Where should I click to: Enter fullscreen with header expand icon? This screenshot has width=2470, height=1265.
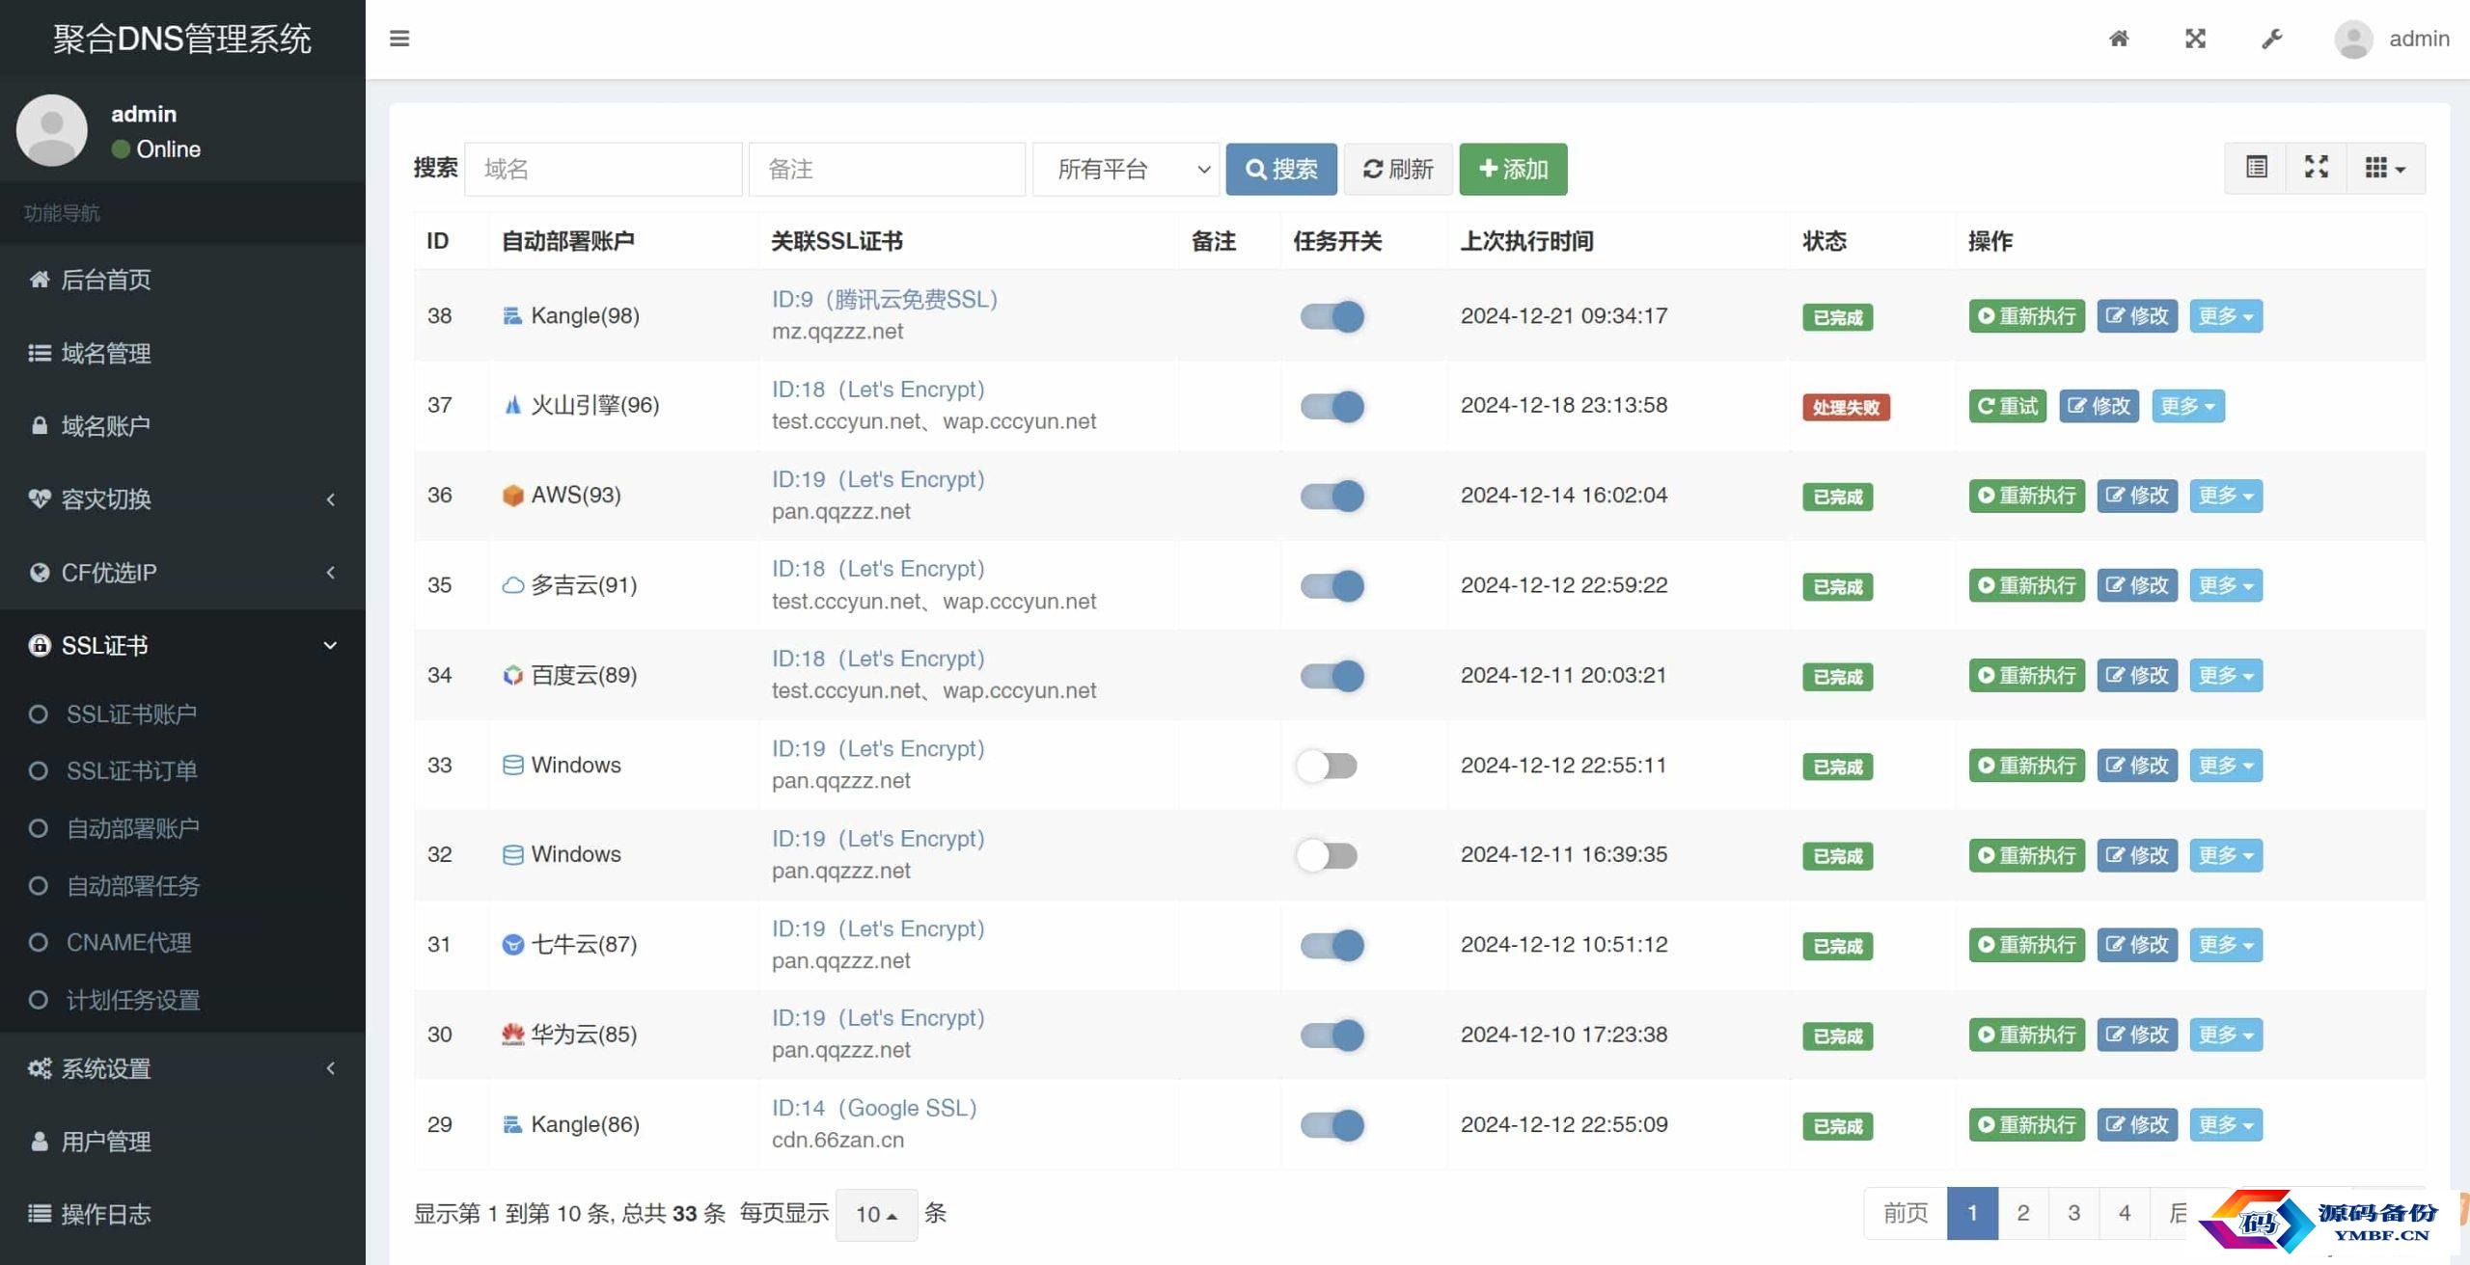click(2195, 39)
